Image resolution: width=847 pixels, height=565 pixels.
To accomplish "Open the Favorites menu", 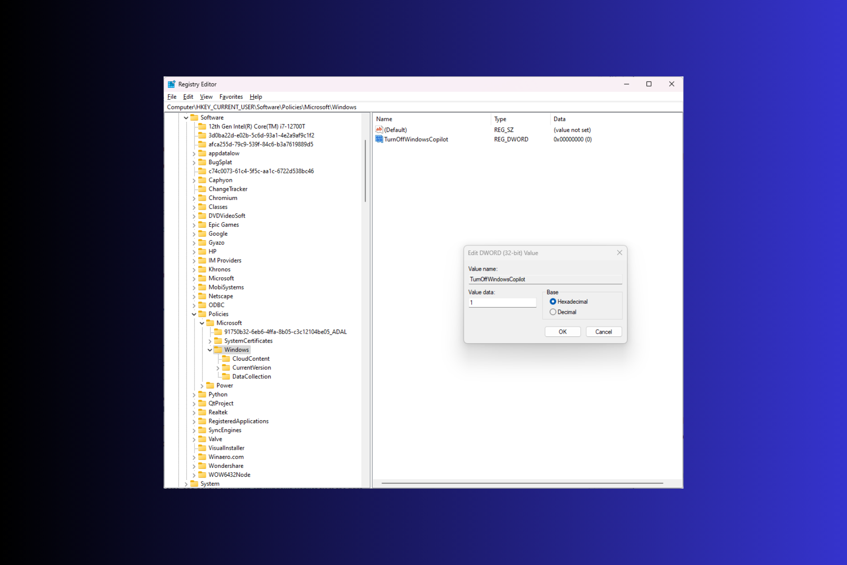I will 231,97.
